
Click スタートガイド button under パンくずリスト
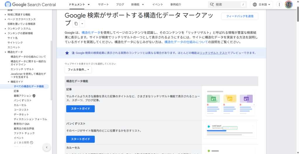pos(81,139)
